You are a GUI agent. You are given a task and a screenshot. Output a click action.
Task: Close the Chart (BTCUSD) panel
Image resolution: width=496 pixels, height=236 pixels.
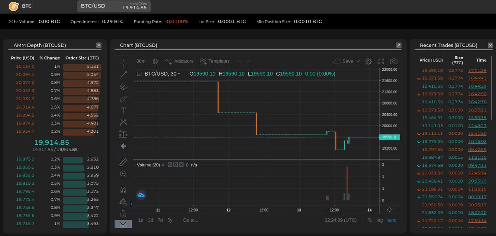coord(399,45)
